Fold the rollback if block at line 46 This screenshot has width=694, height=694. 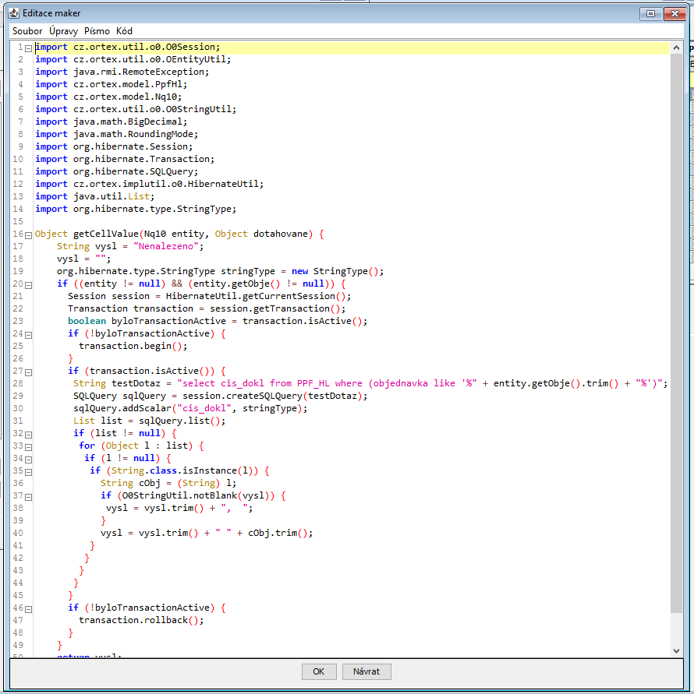[28, 608]
